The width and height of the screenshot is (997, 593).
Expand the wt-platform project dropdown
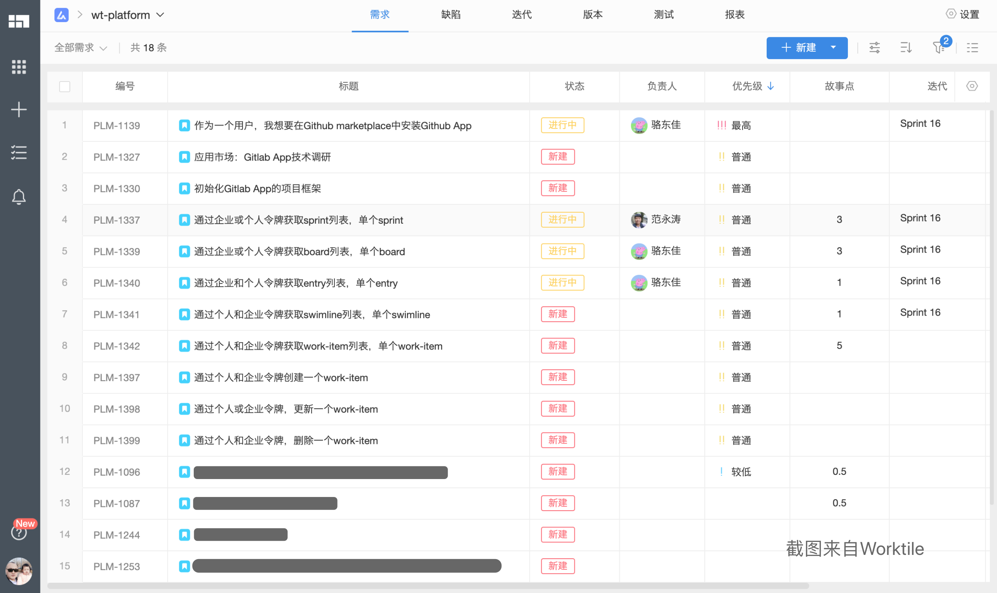coord(160,15)
